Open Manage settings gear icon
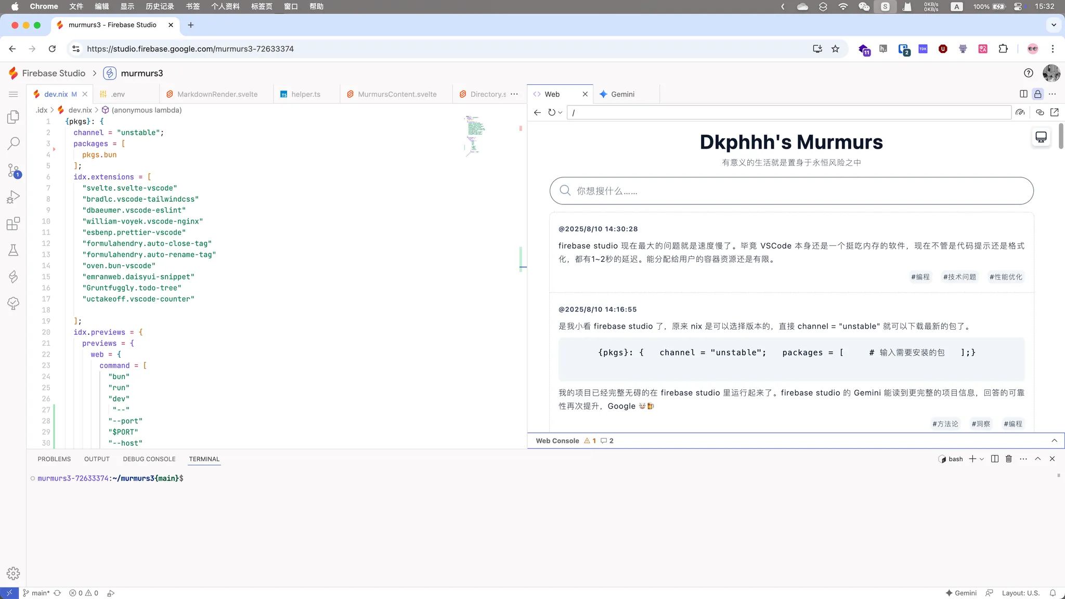 pyautogui.click(x=14, y=573)
